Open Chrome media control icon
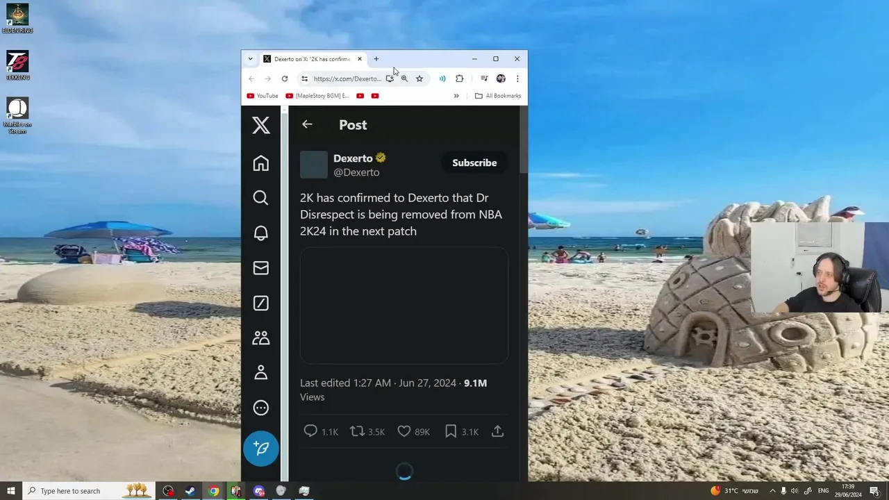Viewport: 889px width, 500px height. coord(484,78)
